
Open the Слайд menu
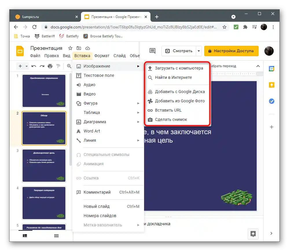pyautogui.click(x=119, y=56)
